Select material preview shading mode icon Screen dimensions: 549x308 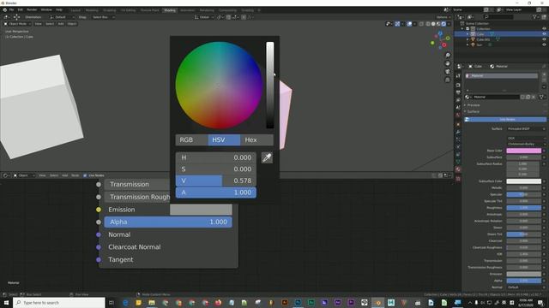[438, 24]
